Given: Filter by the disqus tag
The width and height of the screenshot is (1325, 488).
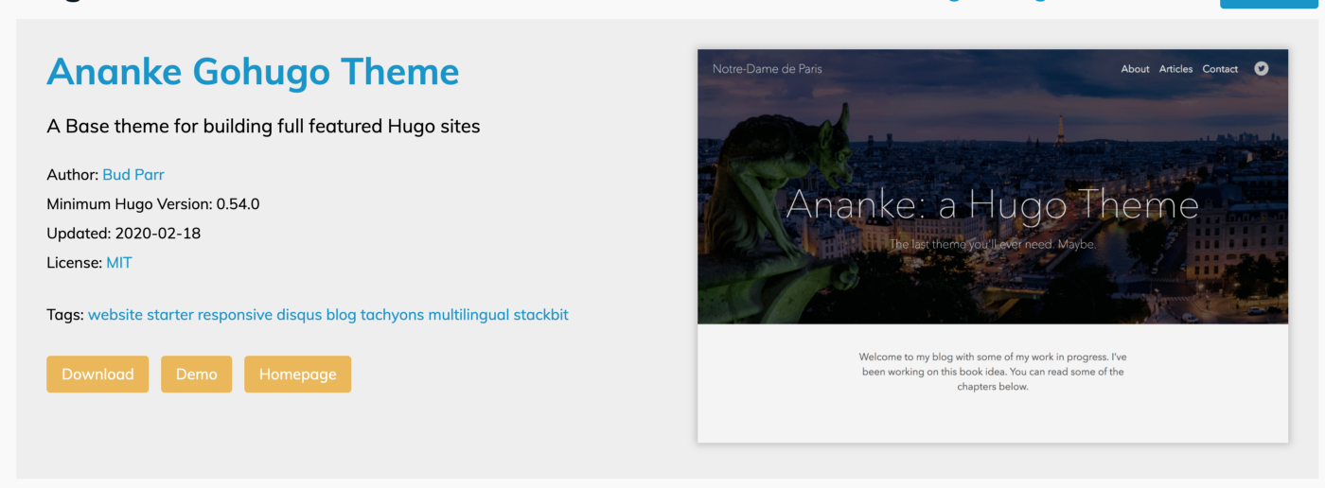Looking at the screenshot, I should [x=299, y=314].
